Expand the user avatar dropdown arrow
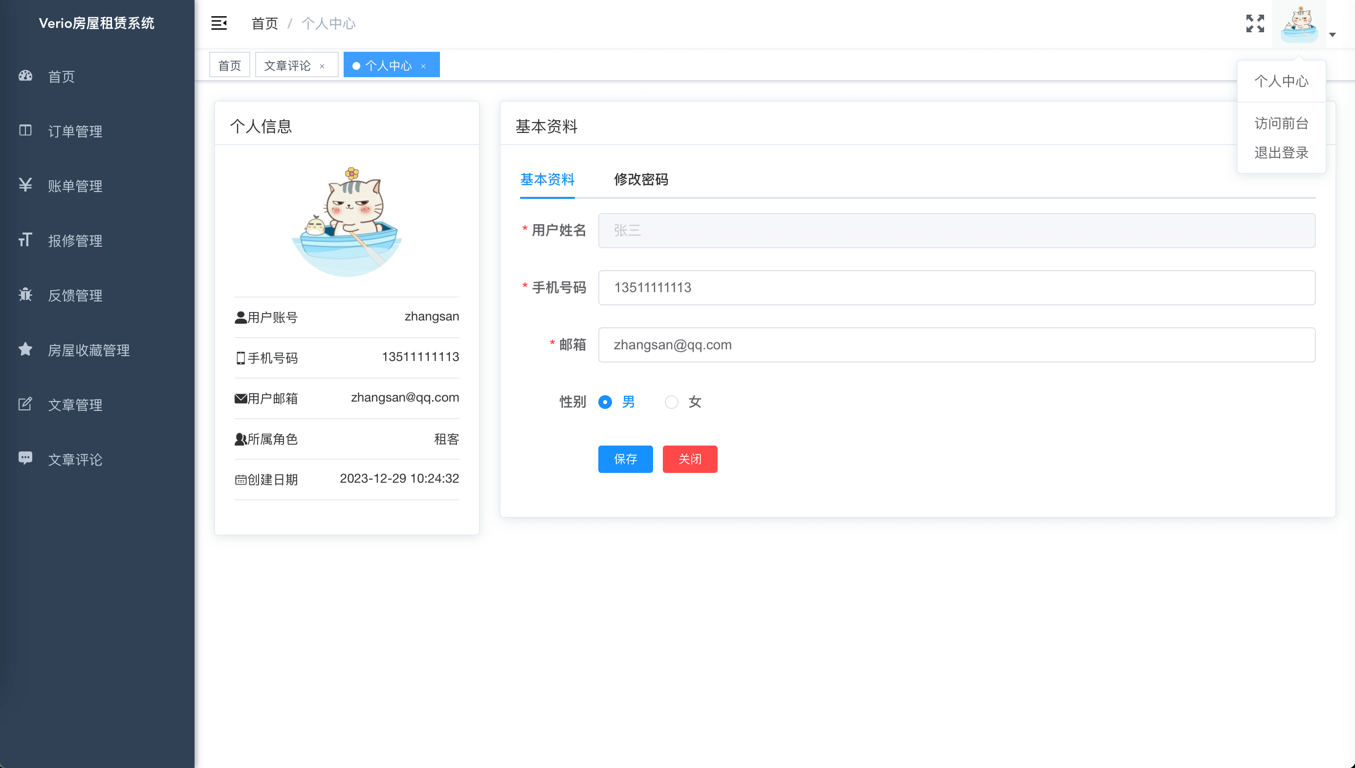The width and height of the screenshot is (1355, 768). pos(1332,35)
